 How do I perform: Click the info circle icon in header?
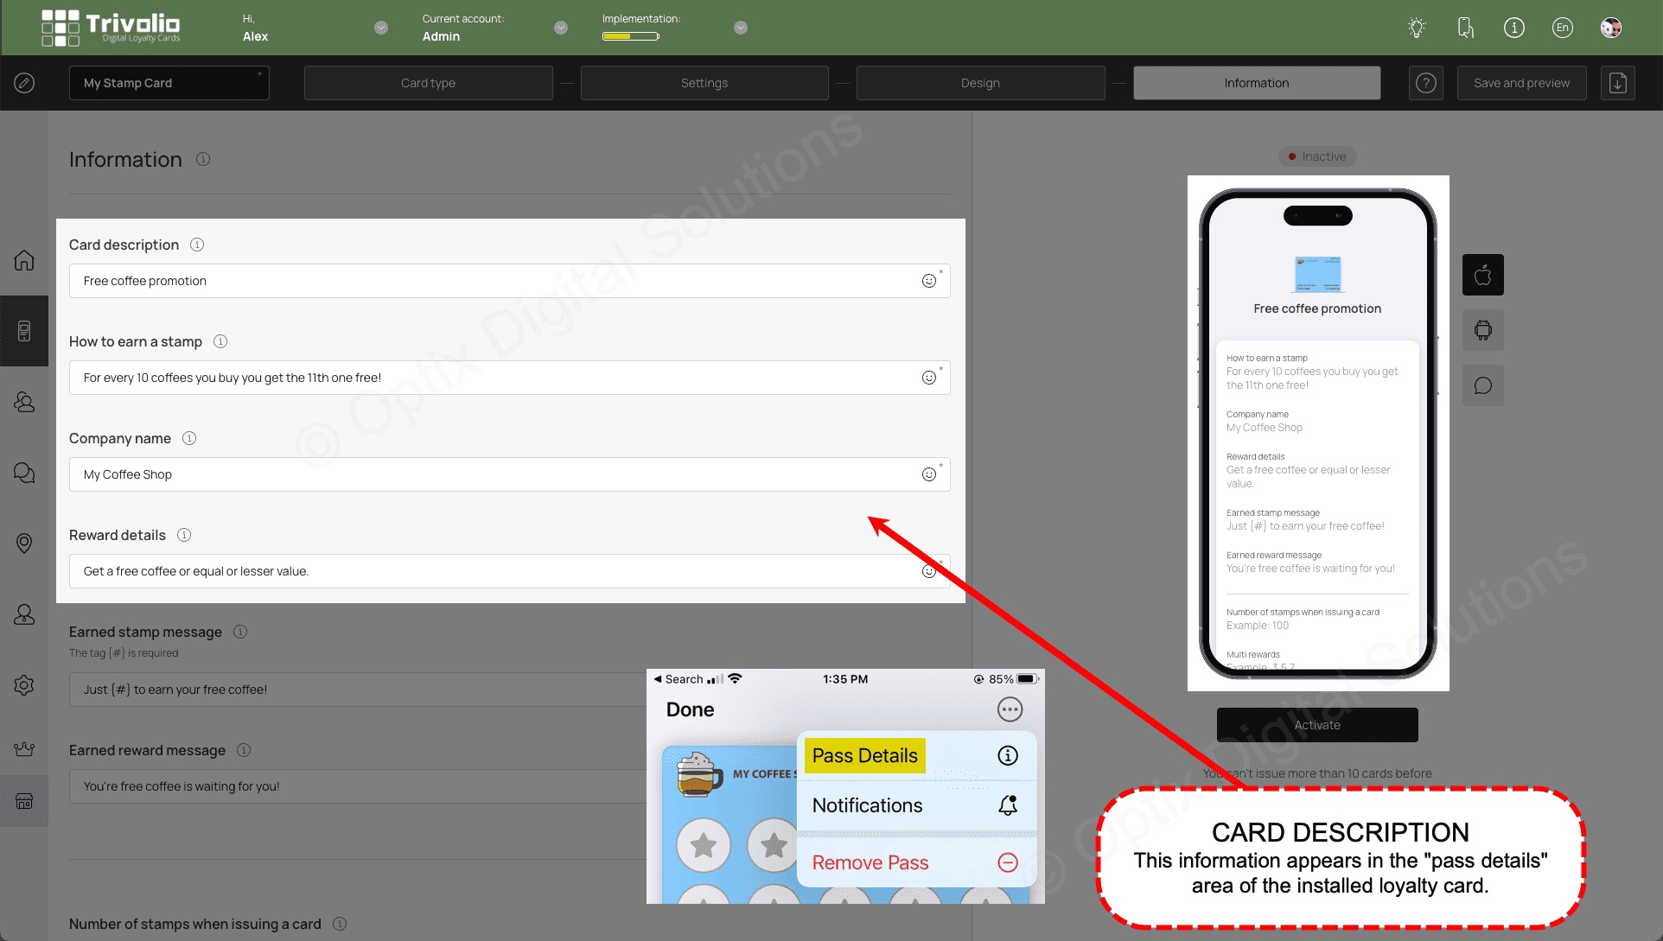tap(1514, 28)
